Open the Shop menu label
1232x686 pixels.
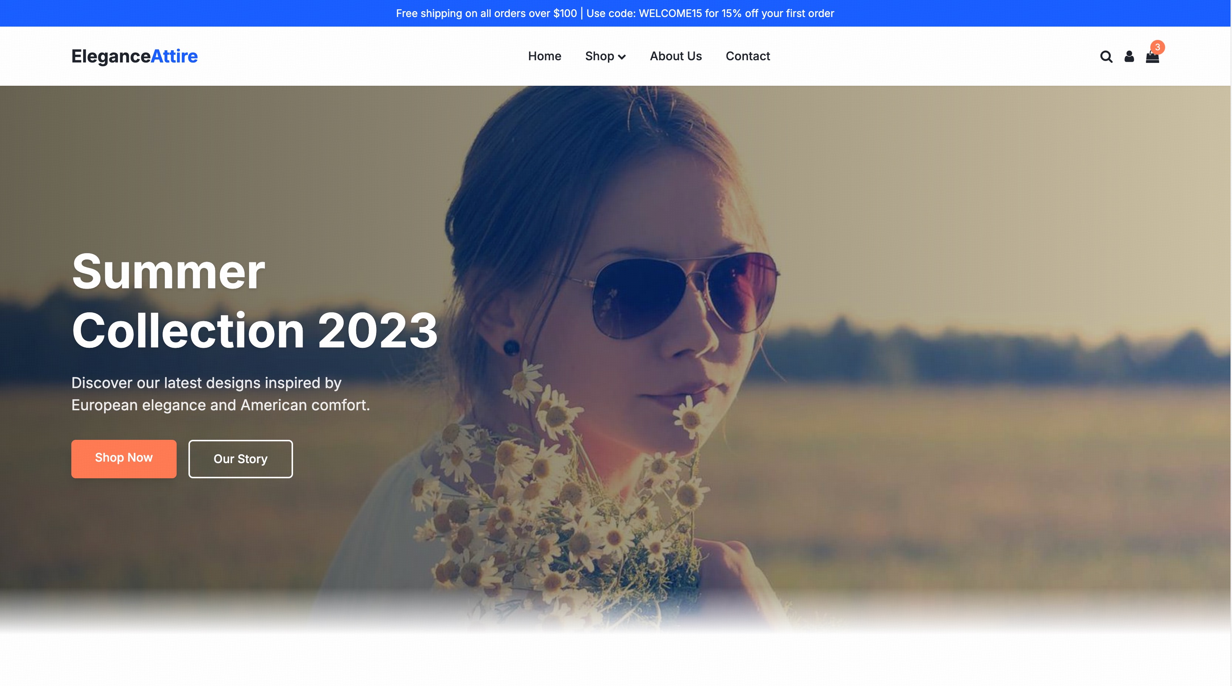click(x=599, y=56)
